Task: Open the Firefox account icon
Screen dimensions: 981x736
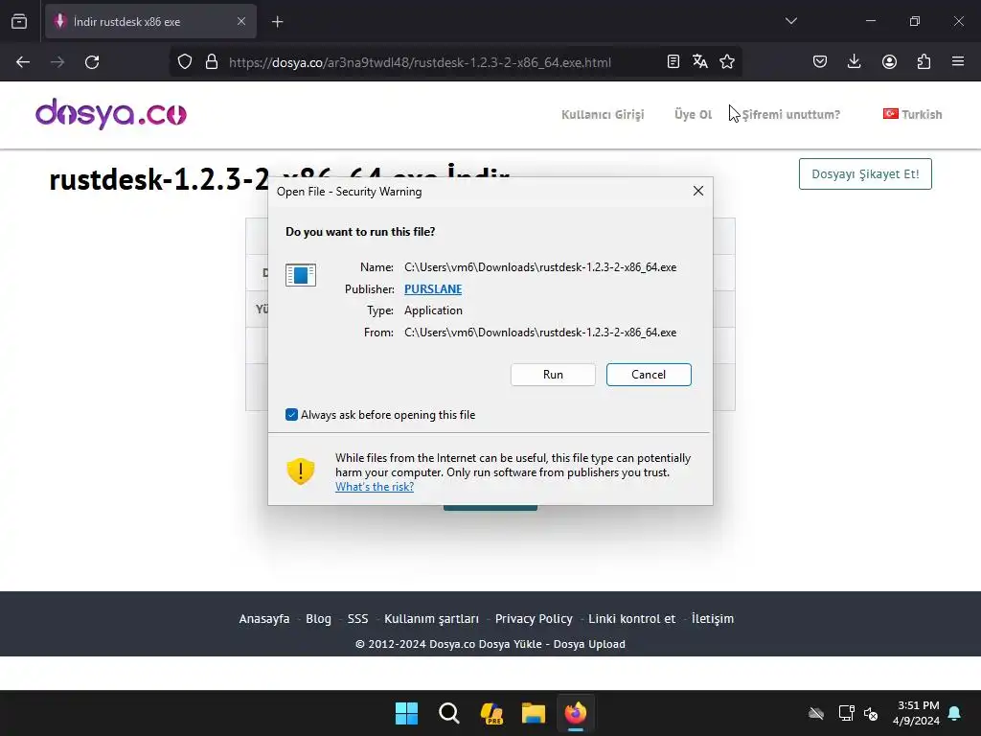Action: click(889, 62)
